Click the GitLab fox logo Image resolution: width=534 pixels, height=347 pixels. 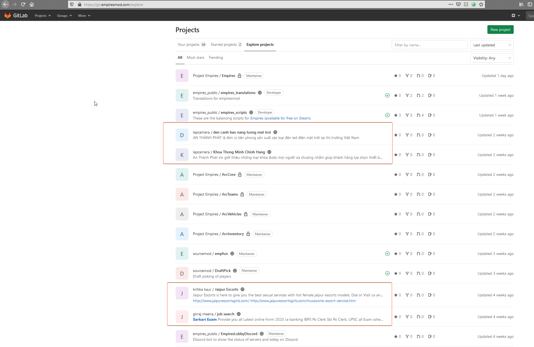pyautogui.click(x=8, y=15)
